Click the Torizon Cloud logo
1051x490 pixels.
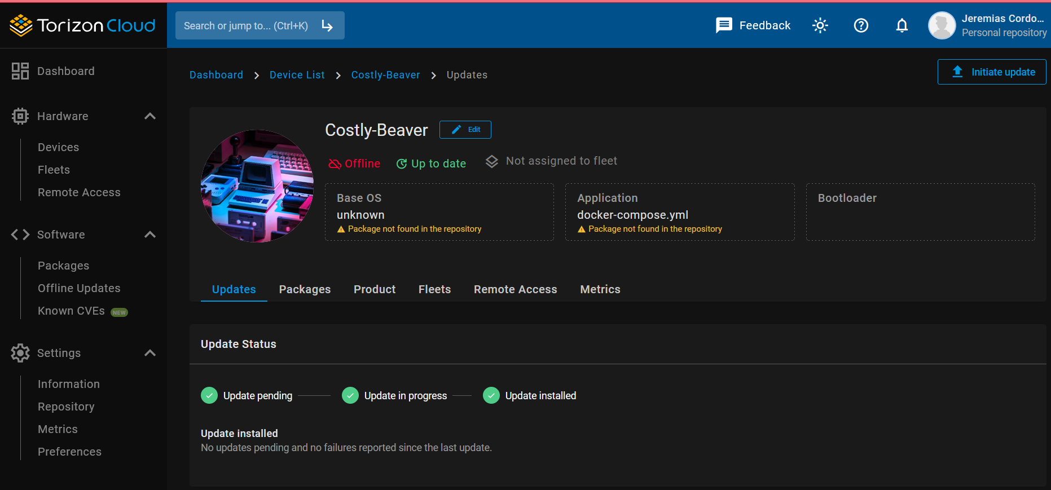(x=82, y=25)
